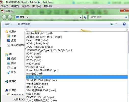Open 视频 library in sidebar
This screenshot has height=102, width=129.
14,59
